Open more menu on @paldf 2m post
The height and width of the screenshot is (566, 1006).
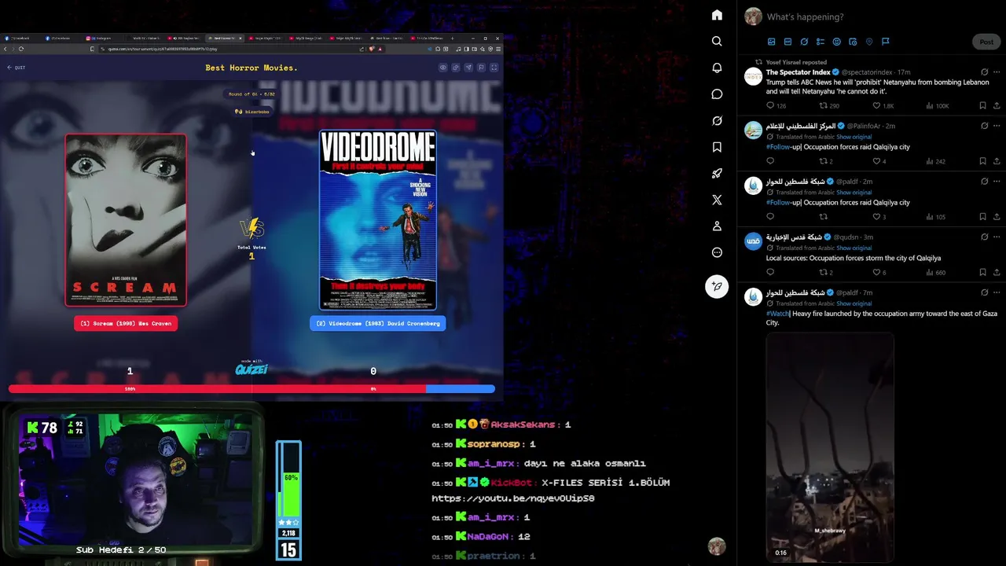coord(997,181)
